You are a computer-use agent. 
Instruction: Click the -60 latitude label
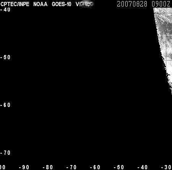(x=5, y=105)
